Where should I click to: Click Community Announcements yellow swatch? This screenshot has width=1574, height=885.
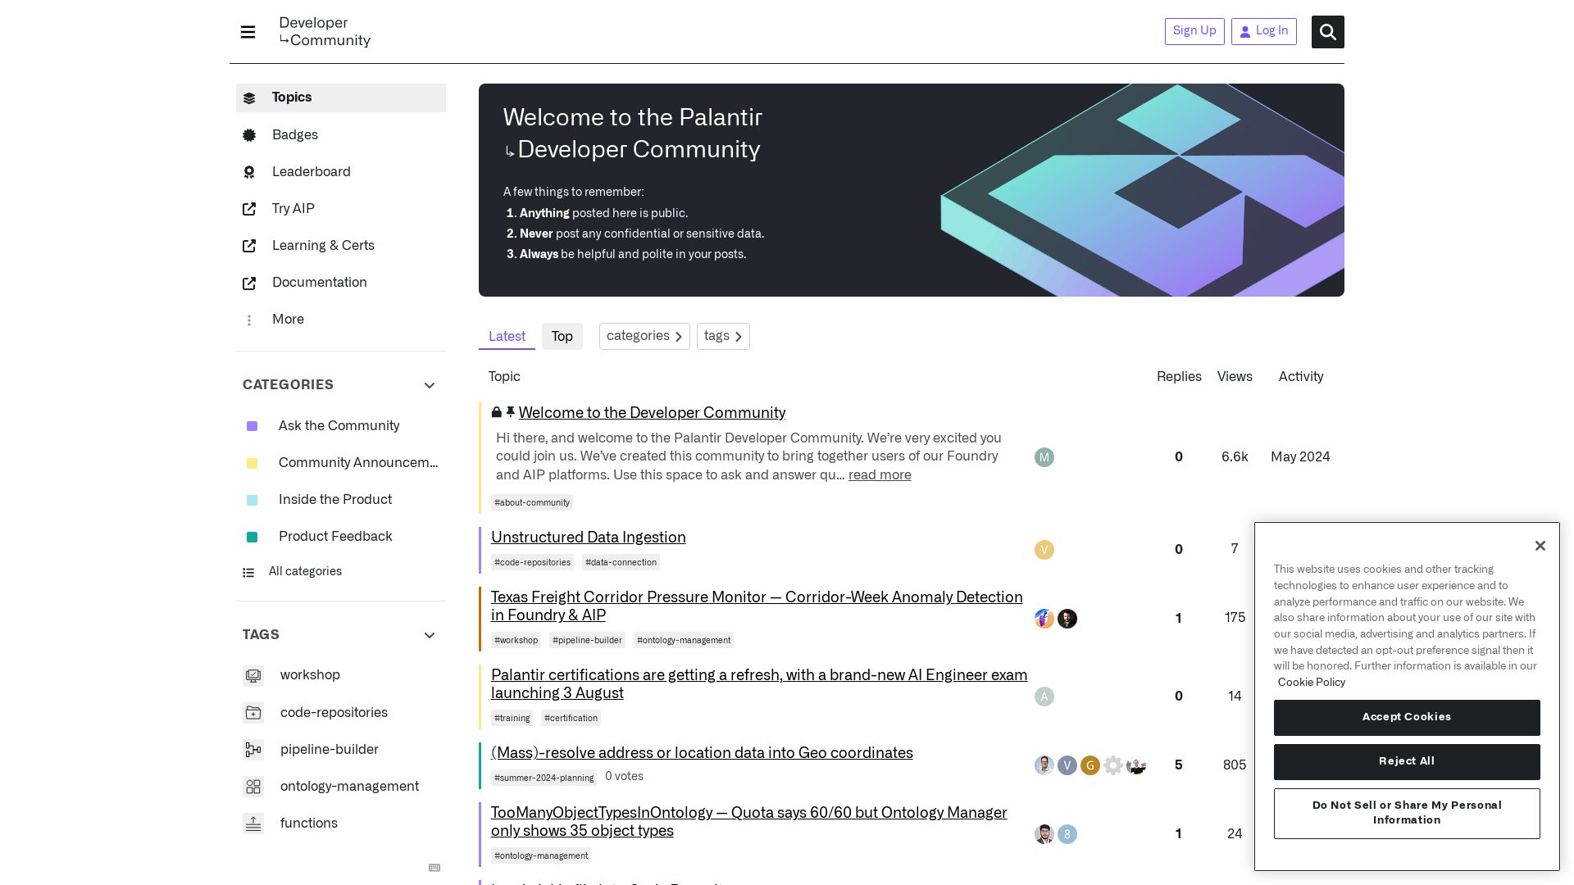tap(252, 463)
